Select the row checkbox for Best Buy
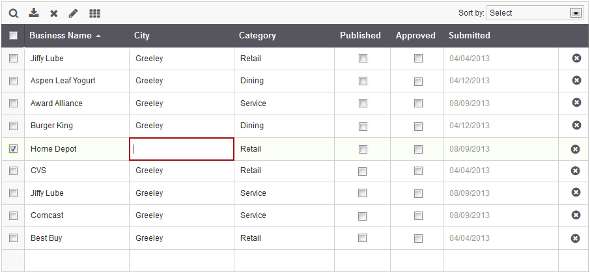The height and width of the screenshot is (274, 590). (13, 238)
